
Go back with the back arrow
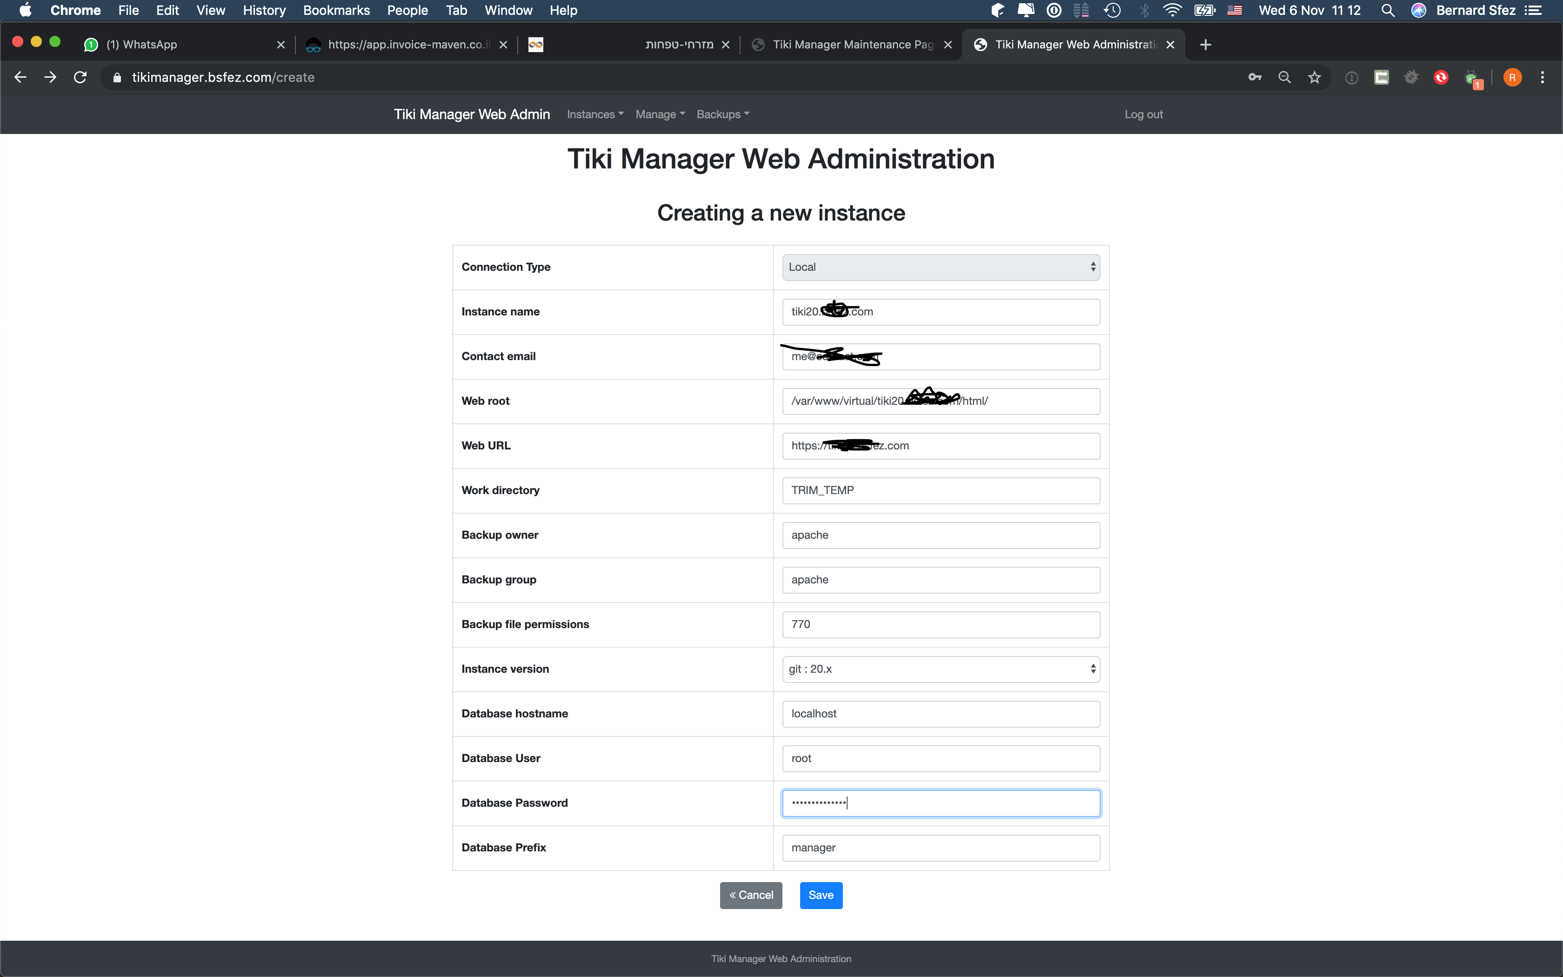(x=20, y=78)
